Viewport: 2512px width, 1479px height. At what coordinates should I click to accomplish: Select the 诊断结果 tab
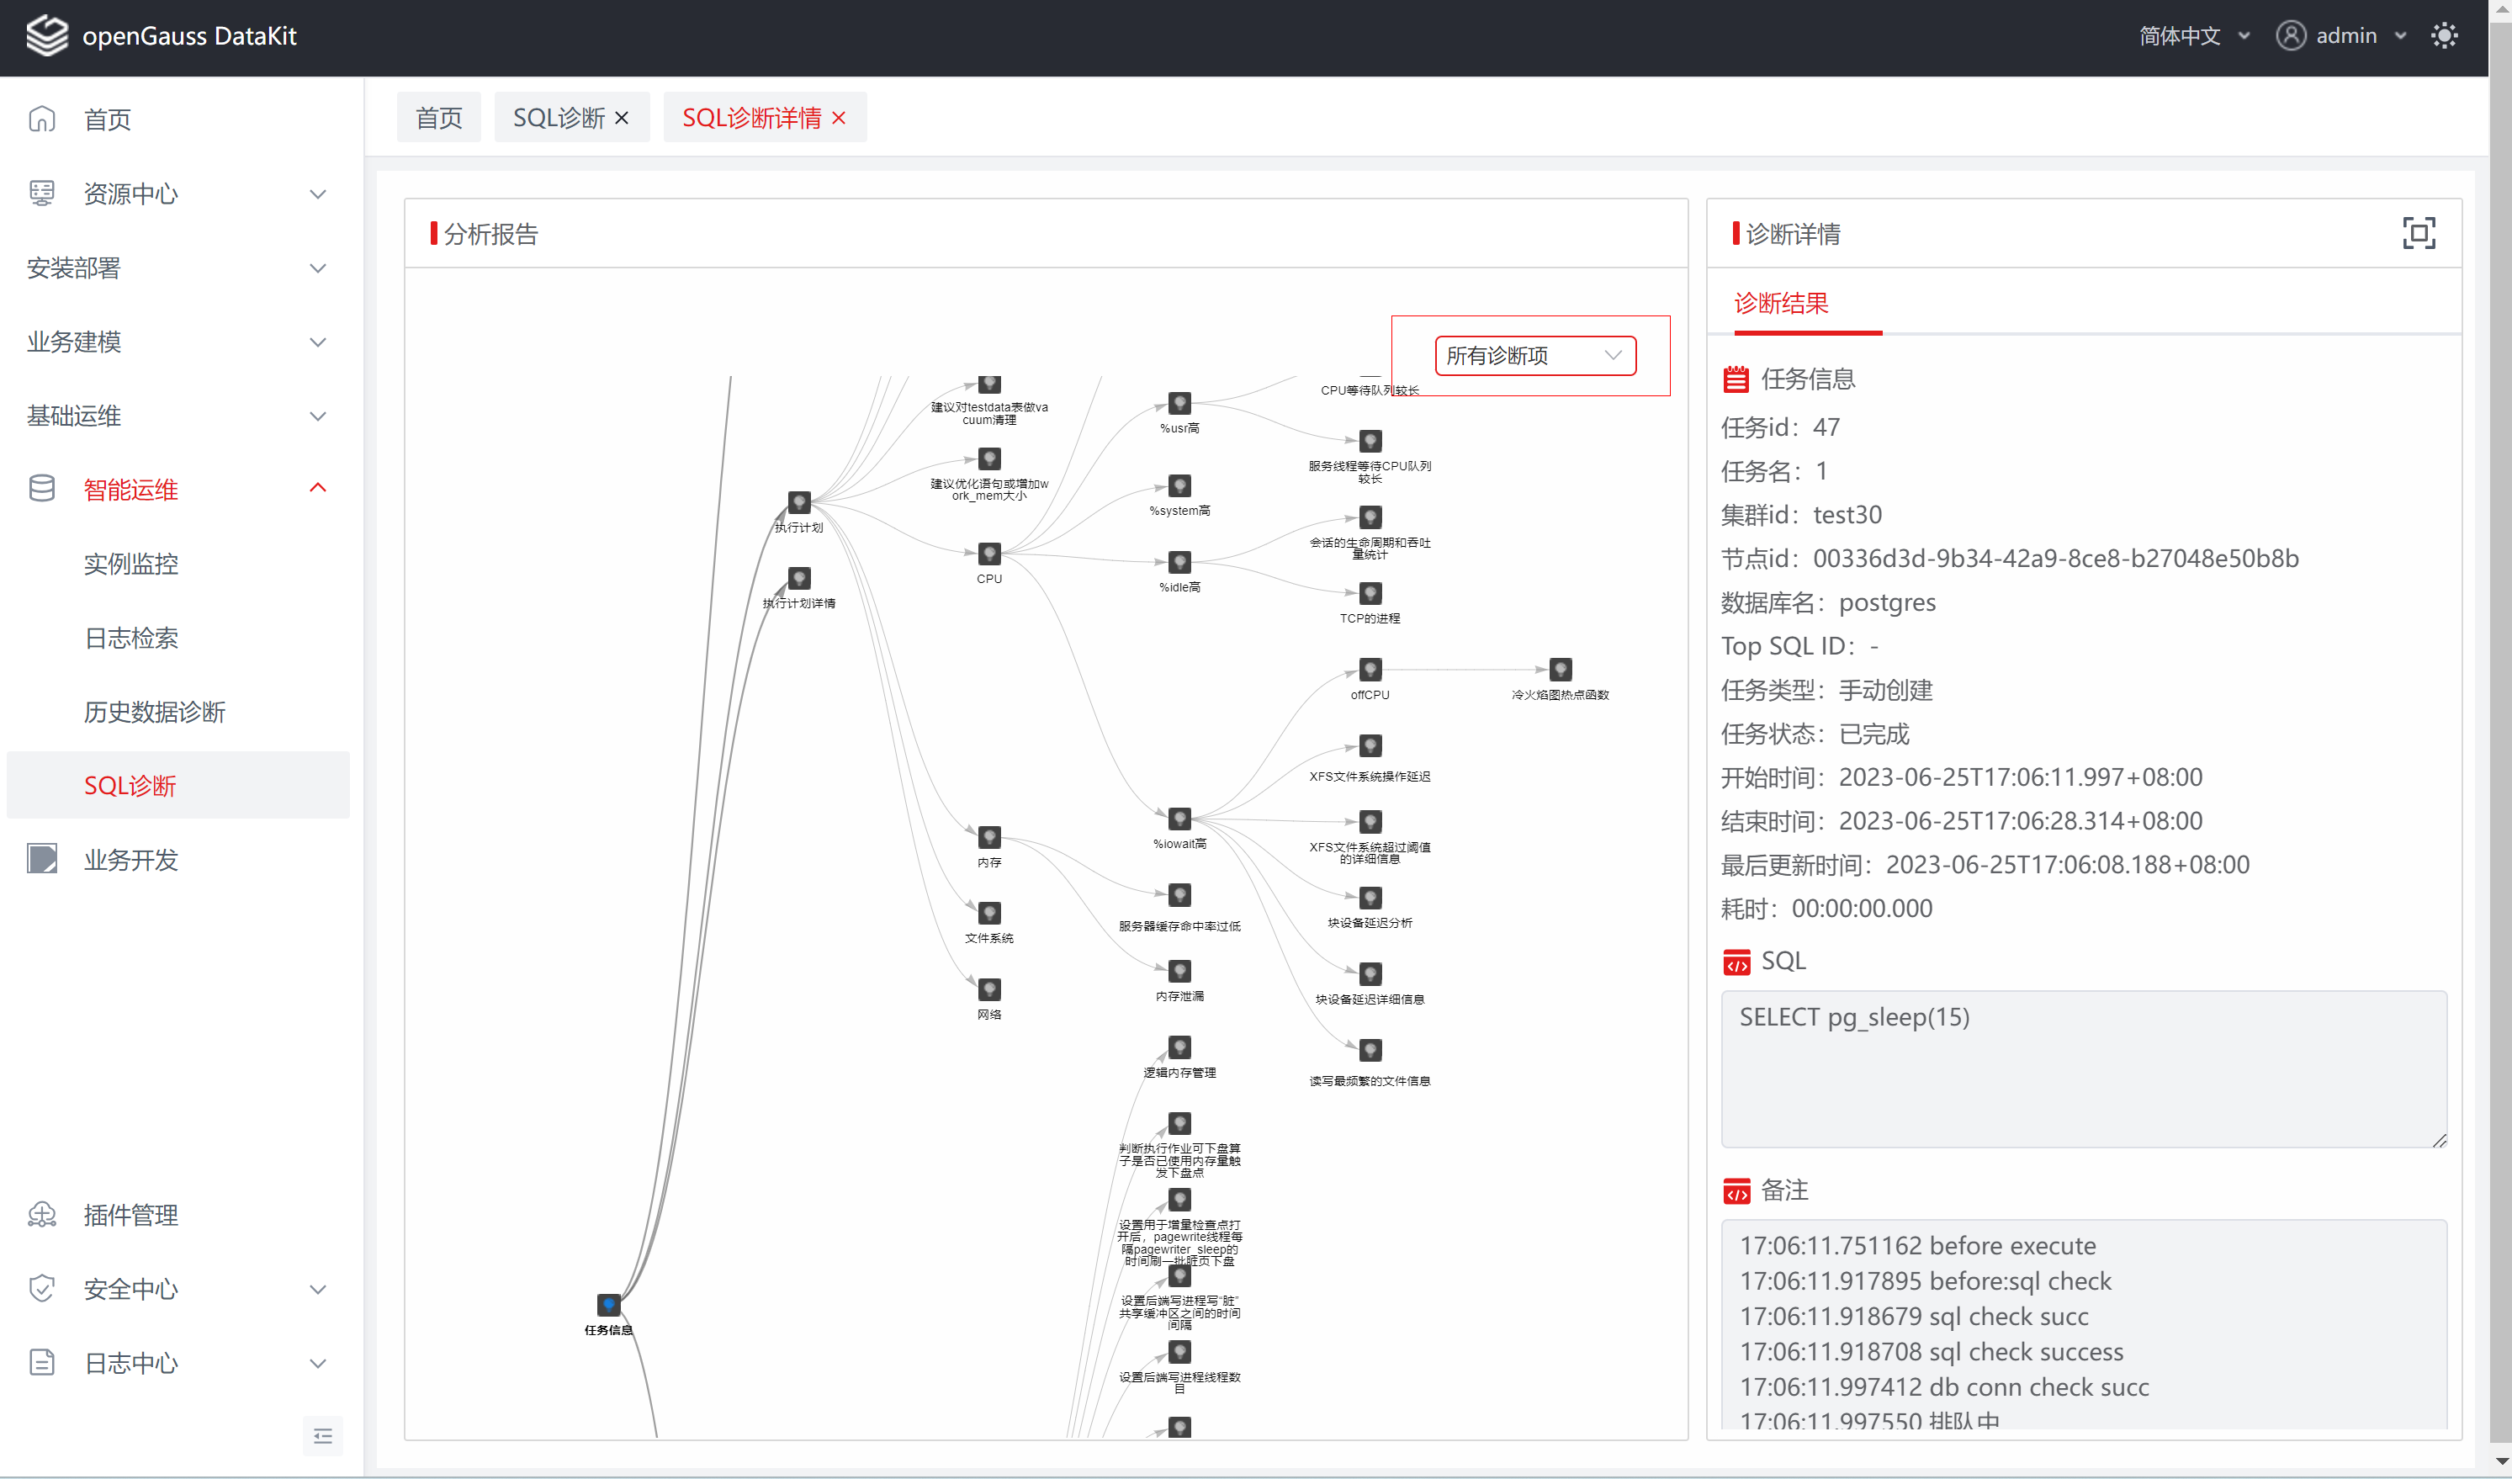[x=1780, y=303]
